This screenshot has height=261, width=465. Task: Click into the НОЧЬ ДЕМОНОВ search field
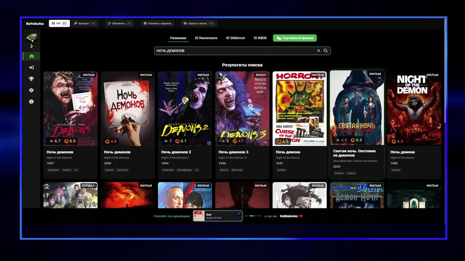pos(242,51)
